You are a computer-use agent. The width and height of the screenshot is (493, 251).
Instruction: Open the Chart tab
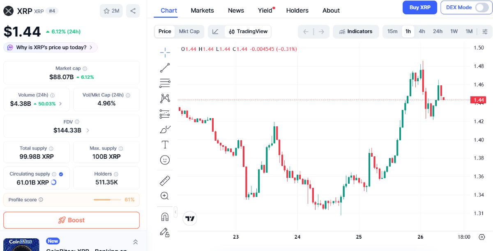[x=169, y=10]
